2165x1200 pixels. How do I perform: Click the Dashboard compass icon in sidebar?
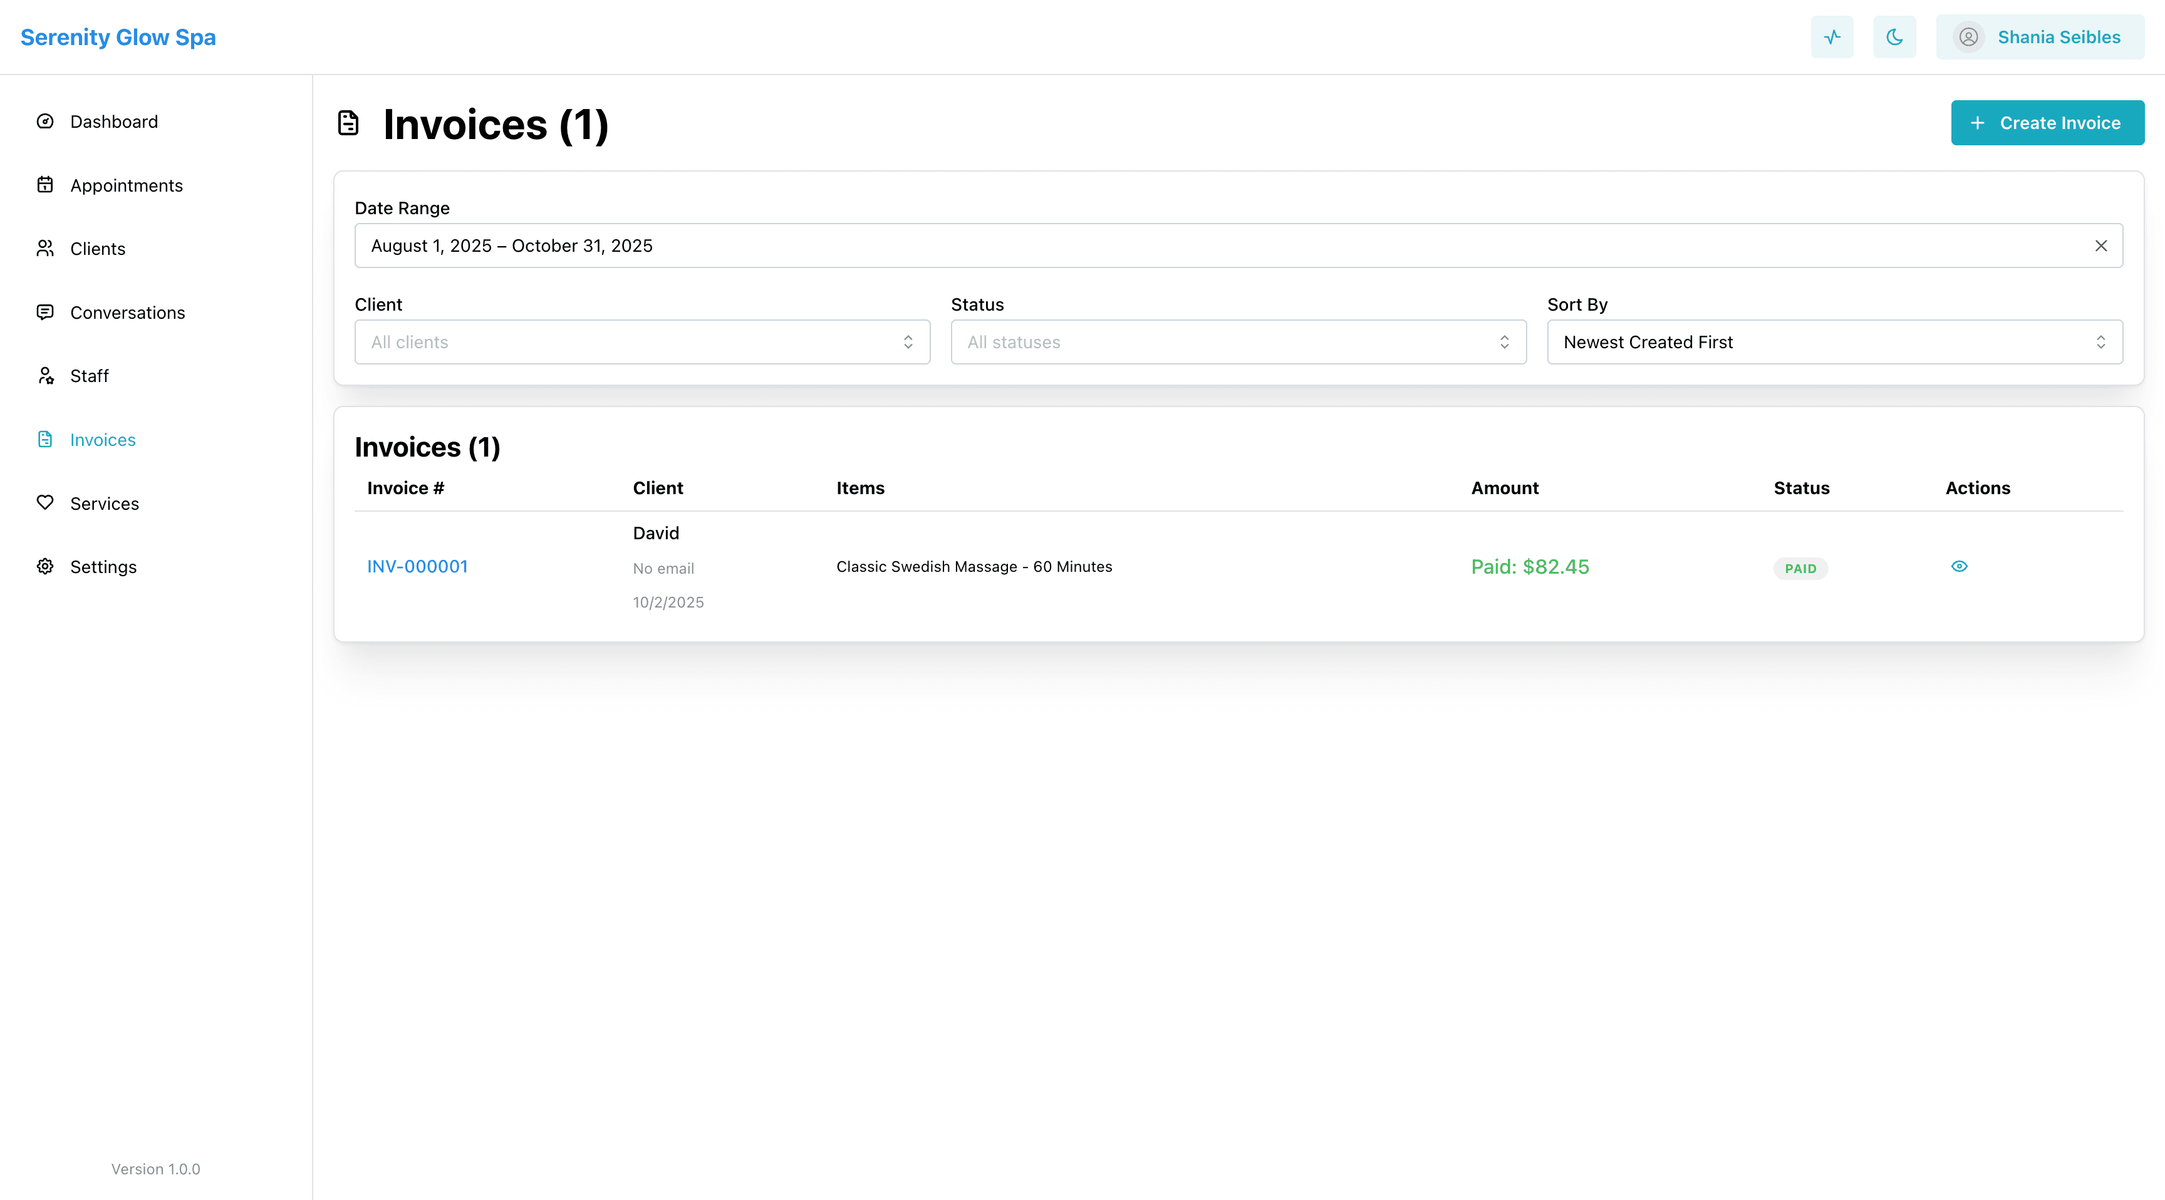pyautogui.click(x=45, y=121)
